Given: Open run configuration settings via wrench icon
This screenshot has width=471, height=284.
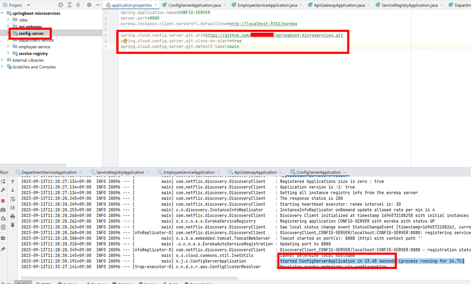Looking at the screenshot, I should [x=3, y=190].
